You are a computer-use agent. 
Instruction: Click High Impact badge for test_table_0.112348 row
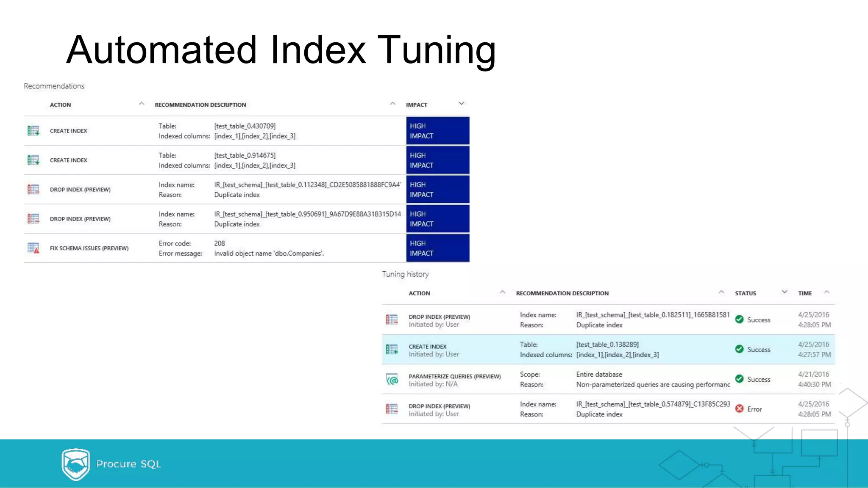438,189
